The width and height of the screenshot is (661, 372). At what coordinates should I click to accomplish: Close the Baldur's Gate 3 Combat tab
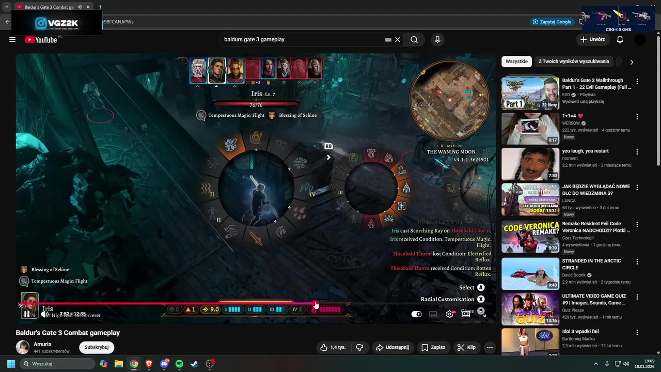pos(88,7)
